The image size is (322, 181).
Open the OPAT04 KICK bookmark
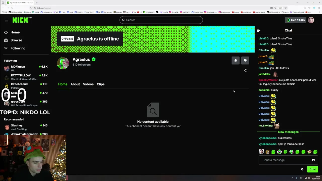[149, 12]
